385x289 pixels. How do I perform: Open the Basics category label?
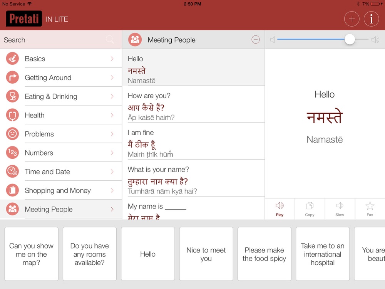tap(35, 59)
